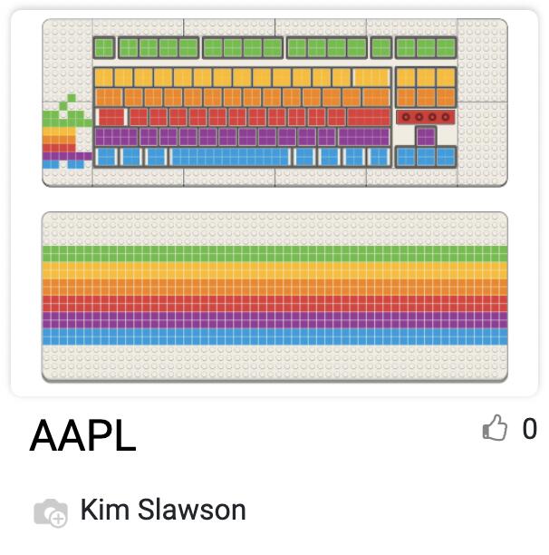Viewport: 549px width, 555px height.
Task: Click the thumbs-up like icon
Action: pos(495,427)
